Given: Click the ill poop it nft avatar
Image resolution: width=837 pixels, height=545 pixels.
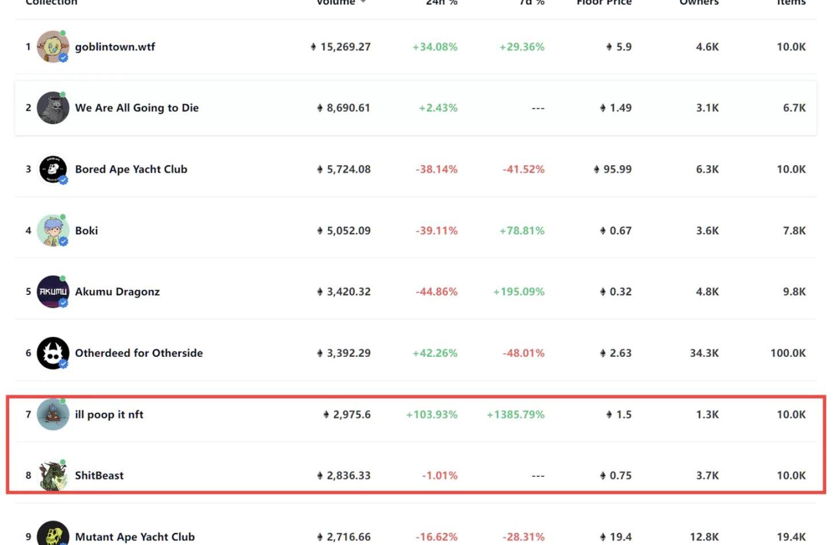Looking at the screenshot, I should 53,414.
